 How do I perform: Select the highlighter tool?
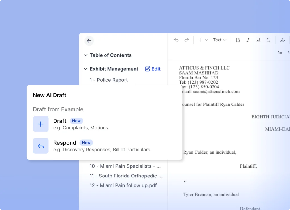pos(282,40)
